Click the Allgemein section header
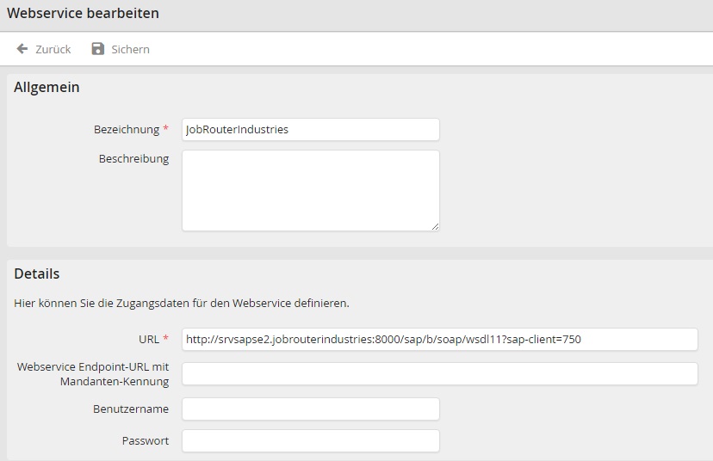The width and height of the screenshot is (713, 461). pos(46,87)
